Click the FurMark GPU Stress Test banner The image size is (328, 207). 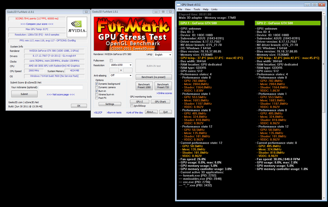(132, 34)
